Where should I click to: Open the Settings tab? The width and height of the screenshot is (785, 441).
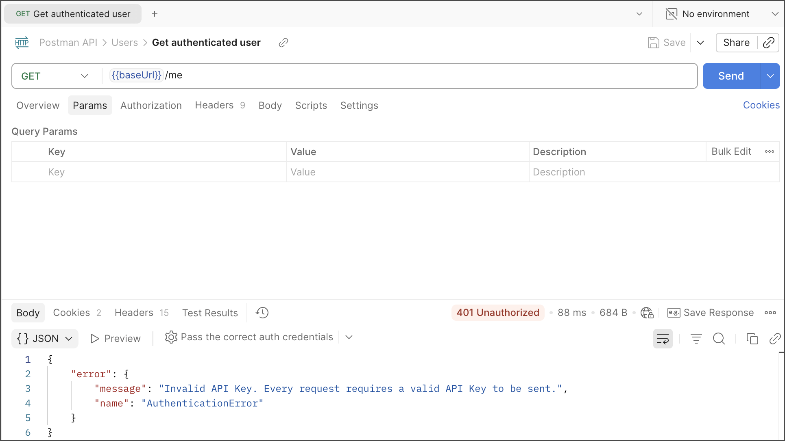point(359,106)
